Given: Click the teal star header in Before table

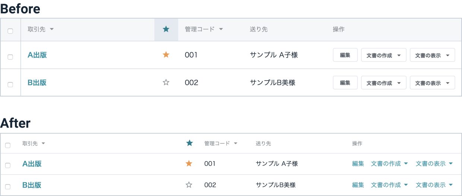Looking at the screenshot, I should pos(166,29).
